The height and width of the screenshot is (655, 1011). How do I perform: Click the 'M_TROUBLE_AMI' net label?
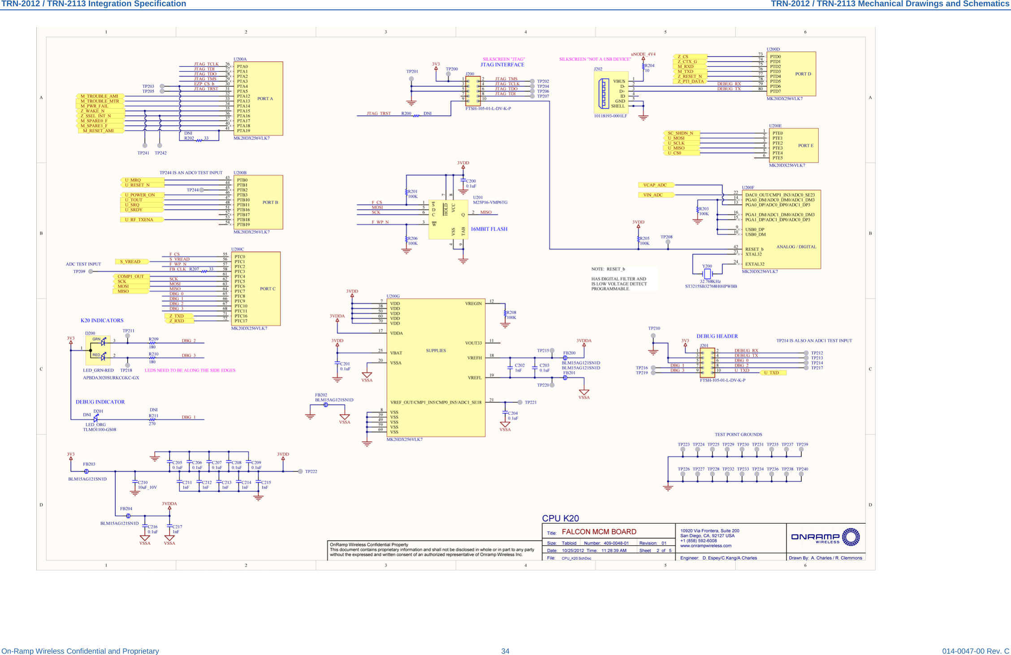point(99,96)
